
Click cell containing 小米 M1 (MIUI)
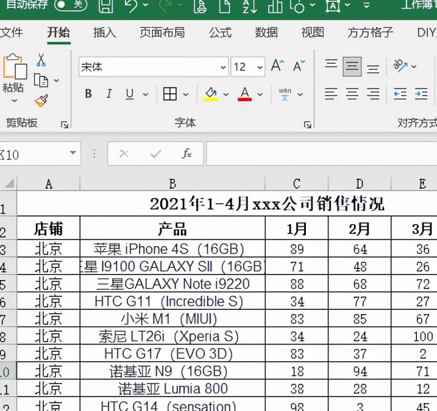click(172, 319)
